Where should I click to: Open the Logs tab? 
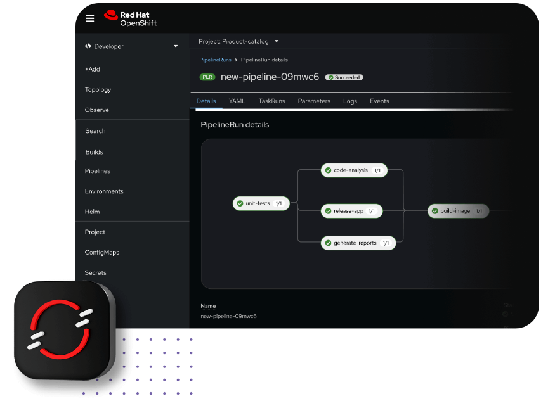[x=350, y=101]
